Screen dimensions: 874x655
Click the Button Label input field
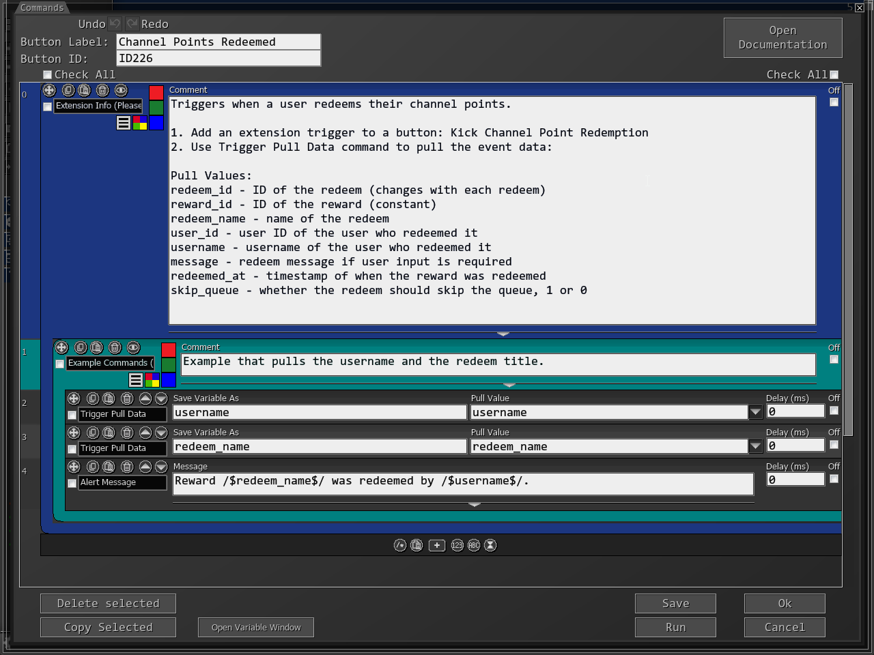[218, 42]
